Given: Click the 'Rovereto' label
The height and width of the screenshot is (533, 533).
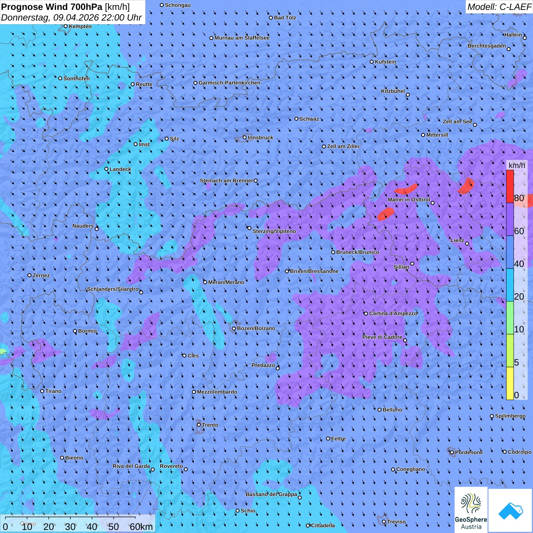Looking at the screenshot, I should pyautogui.click(x=171, y=466).
